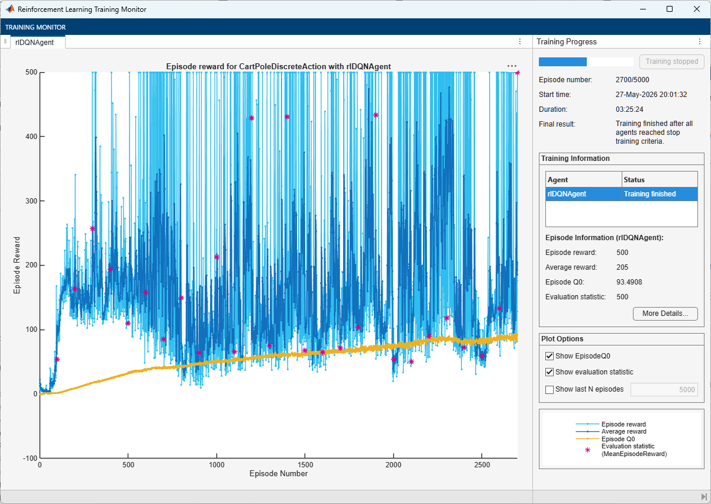The width and height of the screenshot is (711, 504).
Task: Click the Status column header
Action: coord(660,179)
